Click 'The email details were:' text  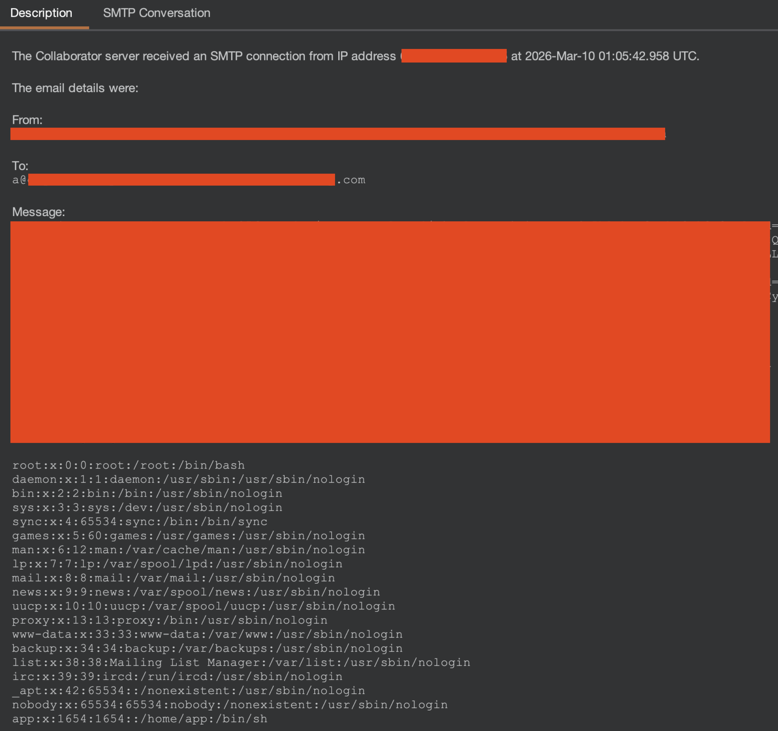75,88
